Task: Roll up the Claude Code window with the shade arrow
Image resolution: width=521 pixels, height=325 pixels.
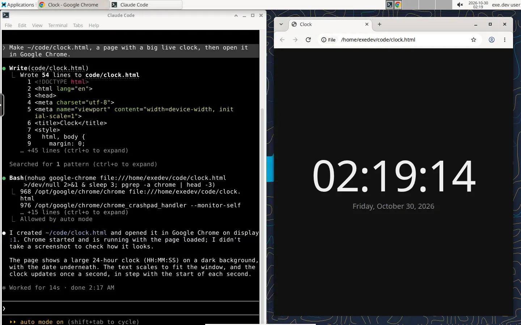Action: coord(236,16)
